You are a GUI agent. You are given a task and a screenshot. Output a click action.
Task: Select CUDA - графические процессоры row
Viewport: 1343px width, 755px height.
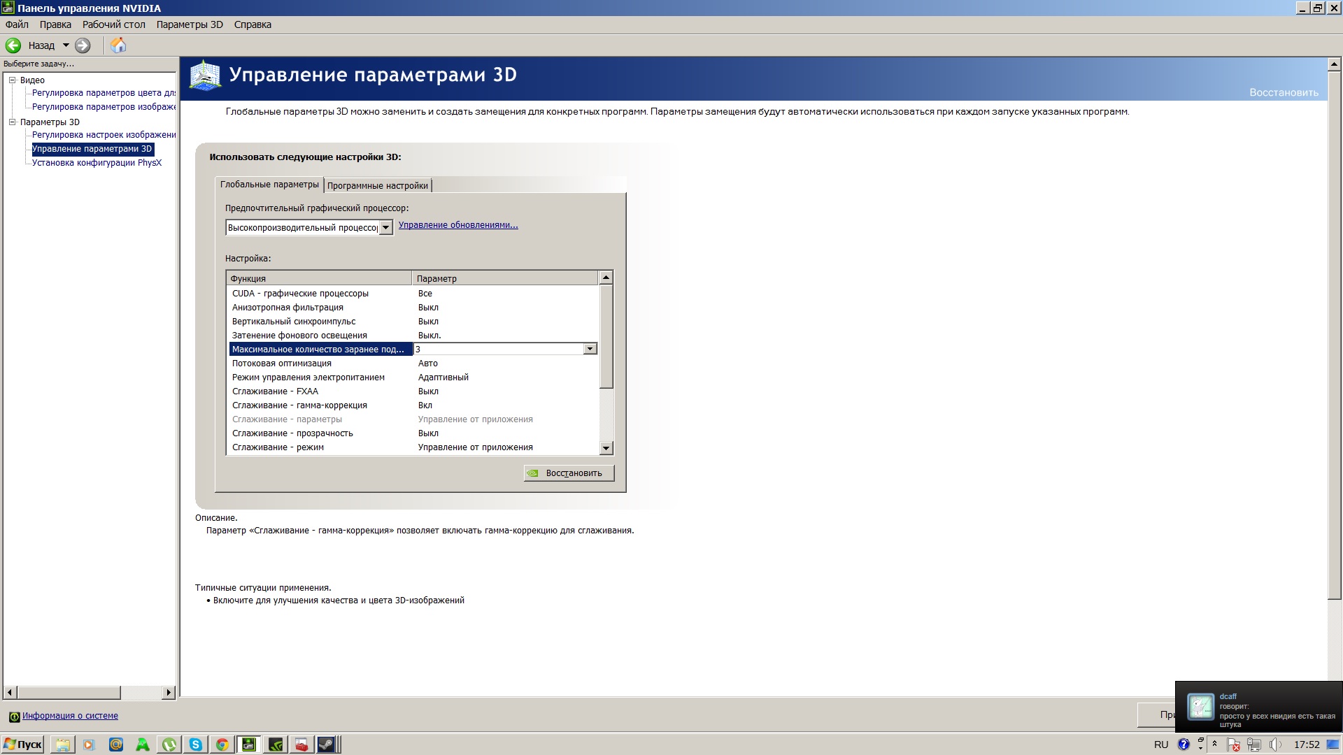click(413, 294)
